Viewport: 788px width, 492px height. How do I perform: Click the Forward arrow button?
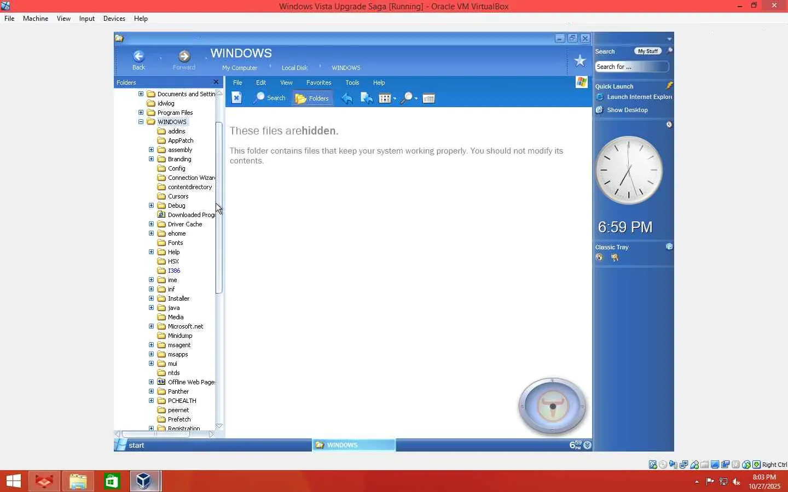(184, 60)
